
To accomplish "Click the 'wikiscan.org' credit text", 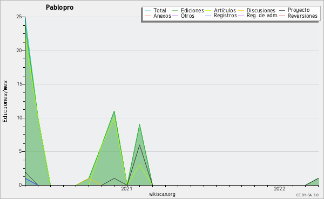I will tap(162, 194).
